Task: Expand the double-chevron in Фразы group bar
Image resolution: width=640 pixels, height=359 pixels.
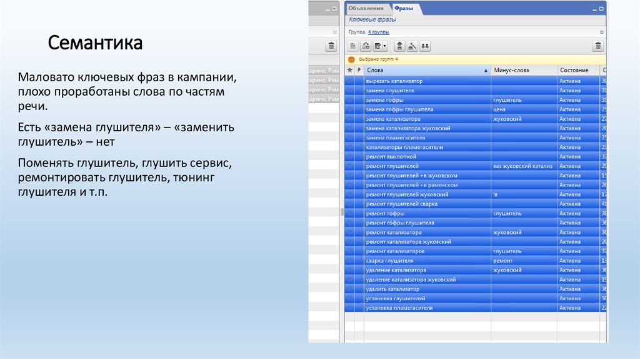Action: 602,32
